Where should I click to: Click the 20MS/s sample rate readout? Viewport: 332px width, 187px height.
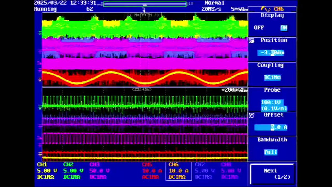tap(211, 9)
